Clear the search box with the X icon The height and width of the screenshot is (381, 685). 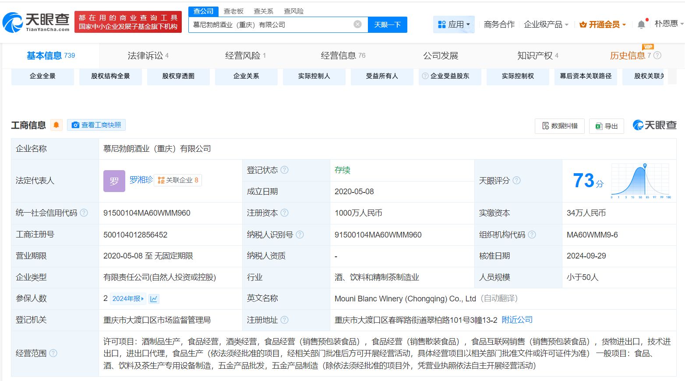point(358,24)
